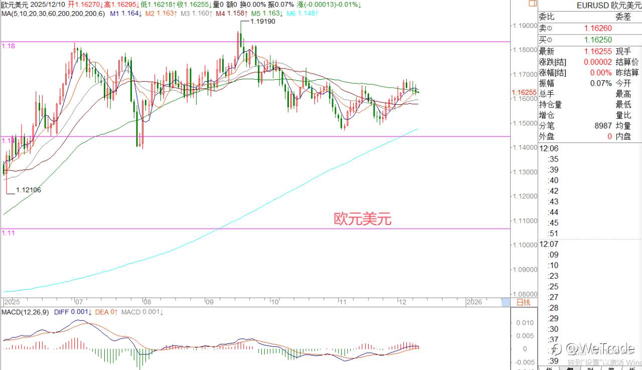Click the 收1.16255 close price in header
Image resolution: width=642 pixels, height=370 pixels.
pyautogui.click(x=194, y=5)
